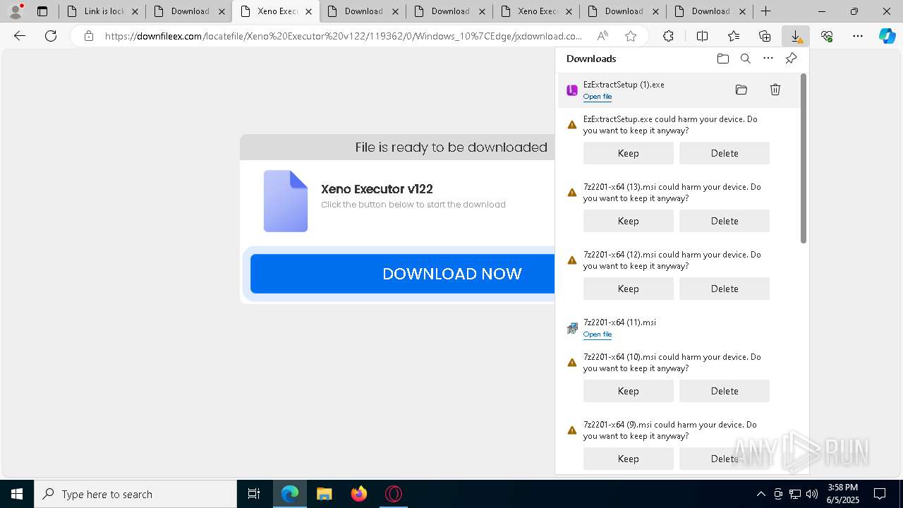Screen dimensions: 903x508
Task: Click the 7z2201-x64 (11).msi filename
Action: [619, 322]
